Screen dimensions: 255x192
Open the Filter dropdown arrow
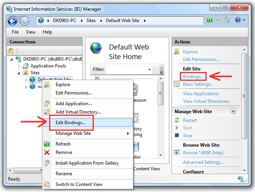[x=149, y=69]
